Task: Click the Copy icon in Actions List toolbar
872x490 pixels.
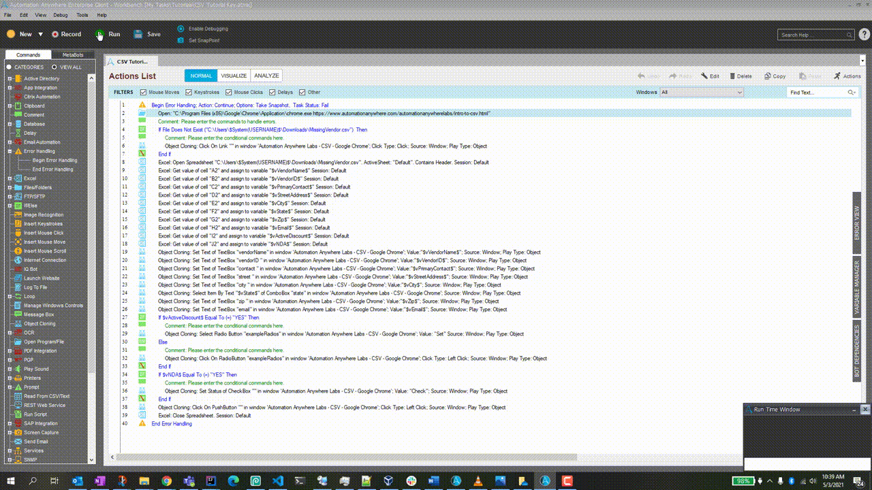Action: tap(768, 76)
